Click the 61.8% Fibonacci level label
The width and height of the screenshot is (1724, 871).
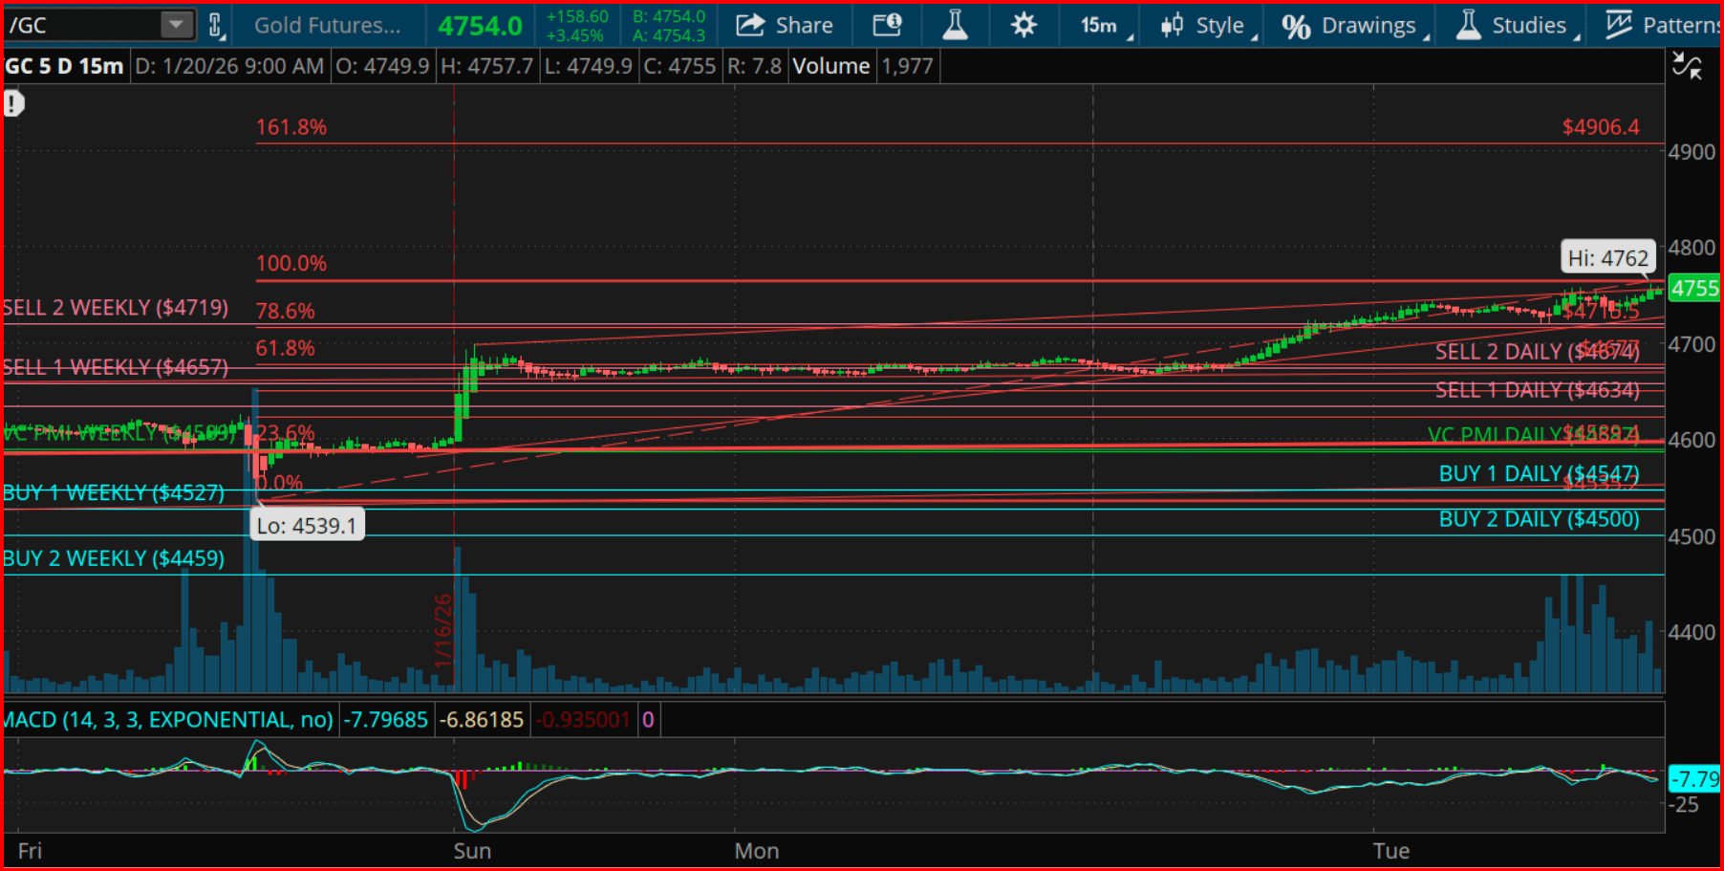click(286, 348)
